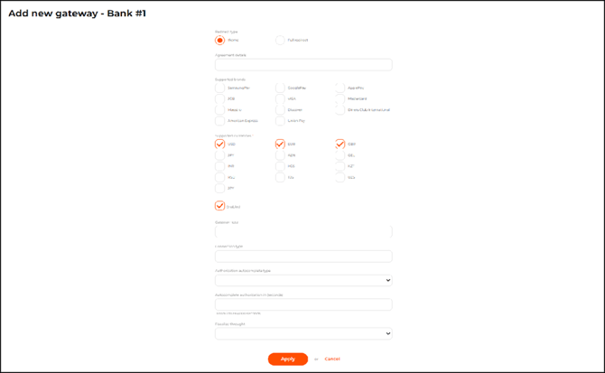Tick the ApplePay brand checkbox

(340, 88)
